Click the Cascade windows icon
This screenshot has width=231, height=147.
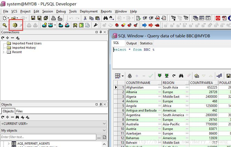195,18
